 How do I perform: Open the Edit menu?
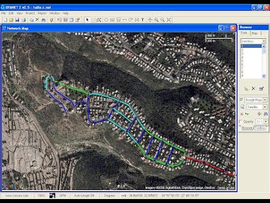point(11,13)
